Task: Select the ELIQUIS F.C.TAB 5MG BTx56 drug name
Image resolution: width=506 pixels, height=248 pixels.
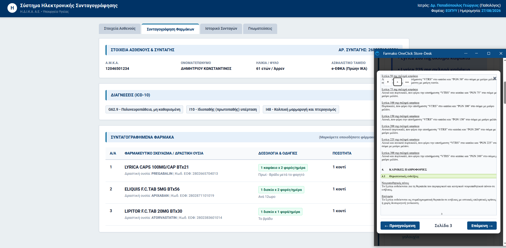Action: 152,189
